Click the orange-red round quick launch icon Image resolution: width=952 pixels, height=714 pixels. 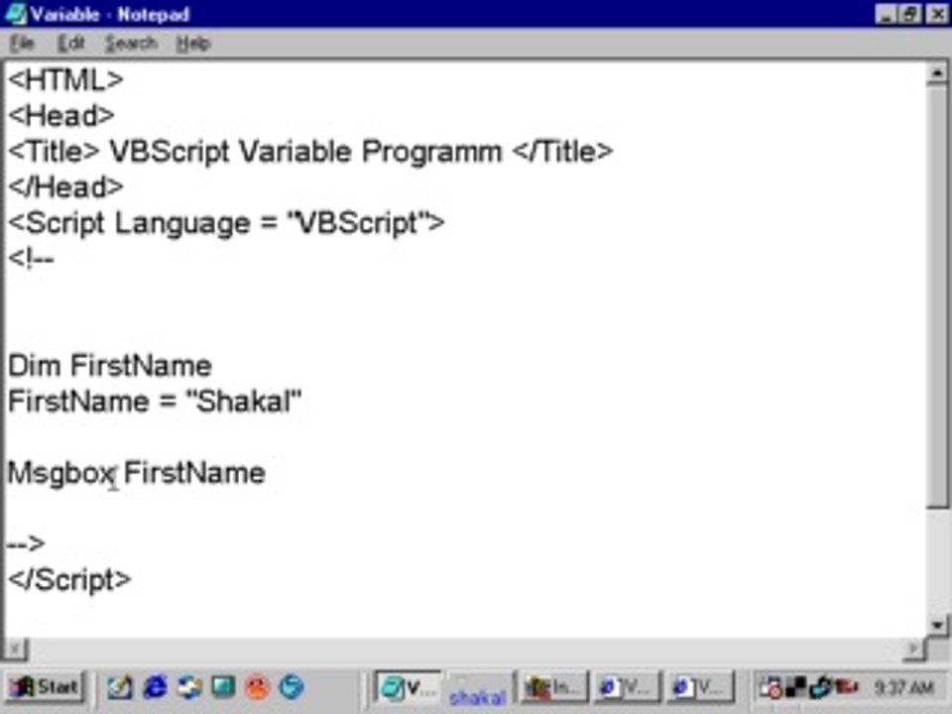[258, 687]
